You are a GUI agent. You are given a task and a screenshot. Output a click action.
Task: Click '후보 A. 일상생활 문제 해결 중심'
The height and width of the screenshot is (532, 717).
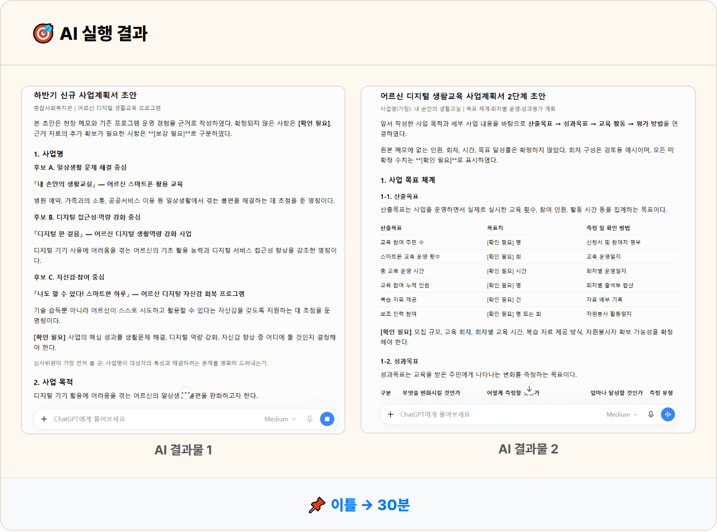click(x=80, y=167)
